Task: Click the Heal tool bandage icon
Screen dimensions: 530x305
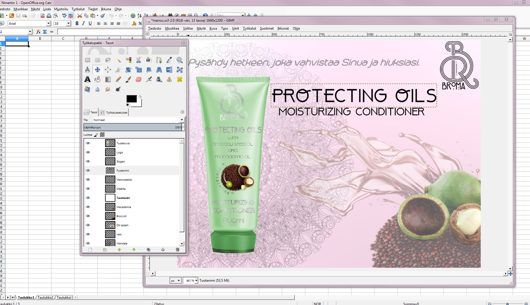Action: click(179, 79)
